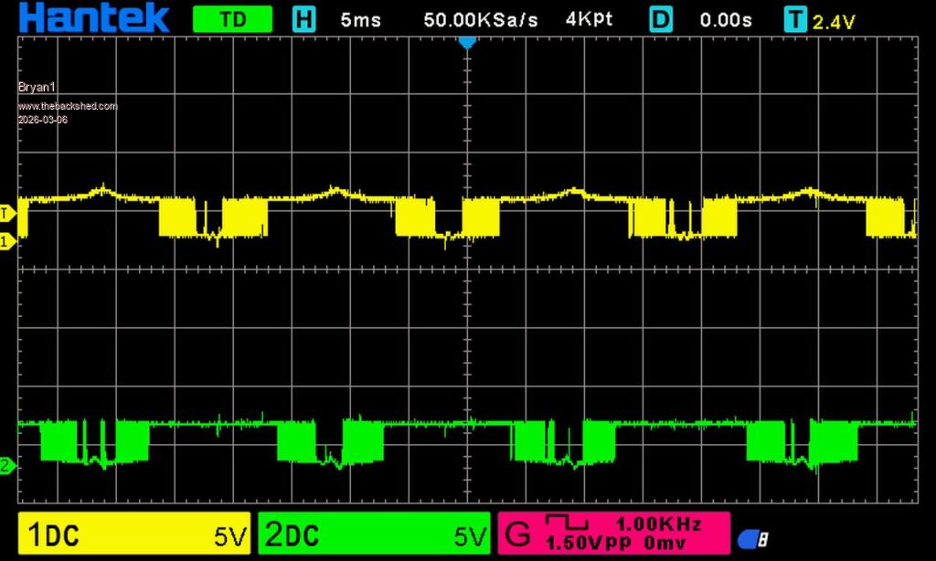Open the 5ms timebase setting
The width and height of the screenshot is (936, 561).
click(x=360, y=20)
